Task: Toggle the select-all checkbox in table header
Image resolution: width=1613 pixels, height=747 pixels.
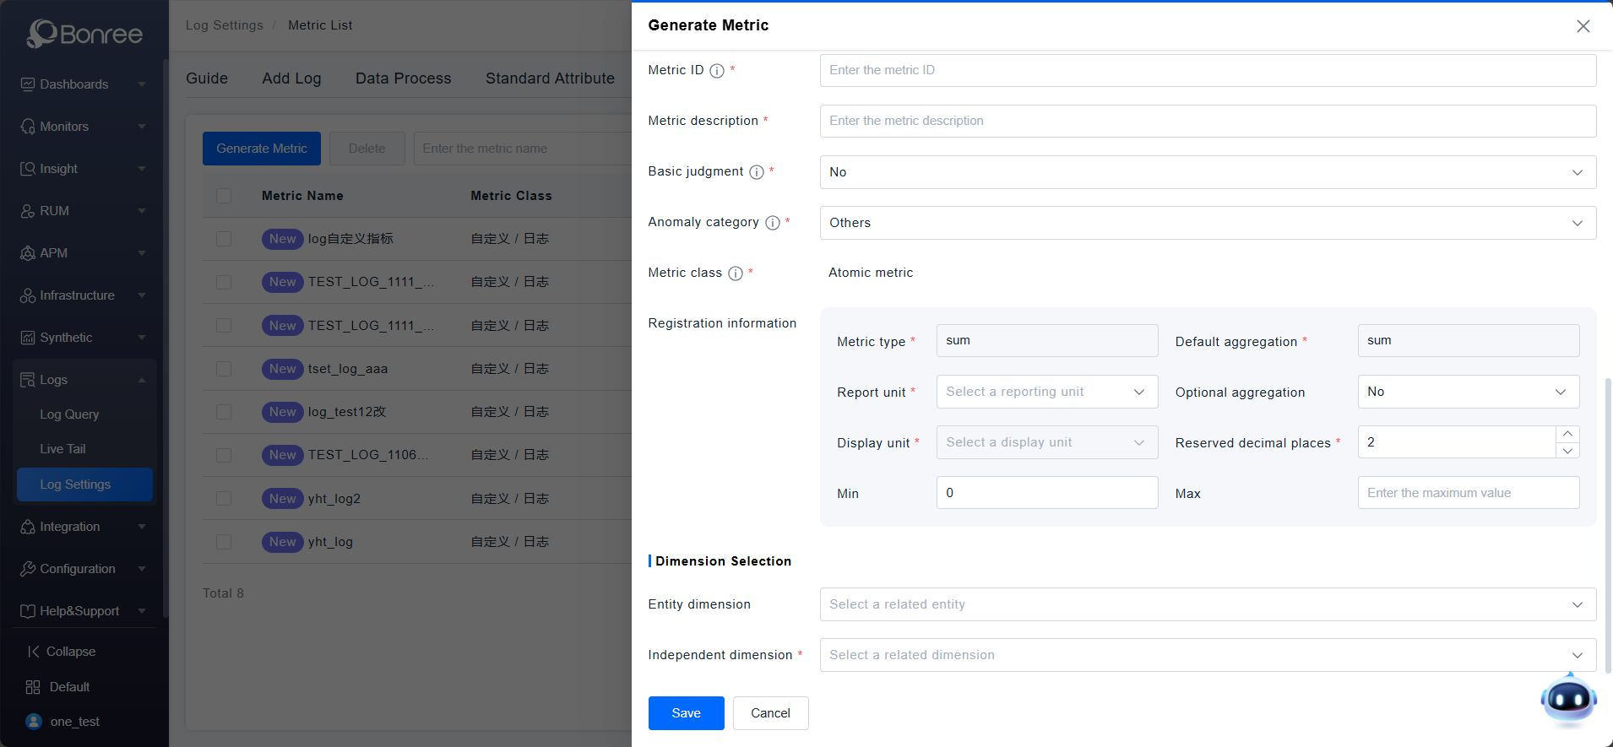Action: point(224,196)
